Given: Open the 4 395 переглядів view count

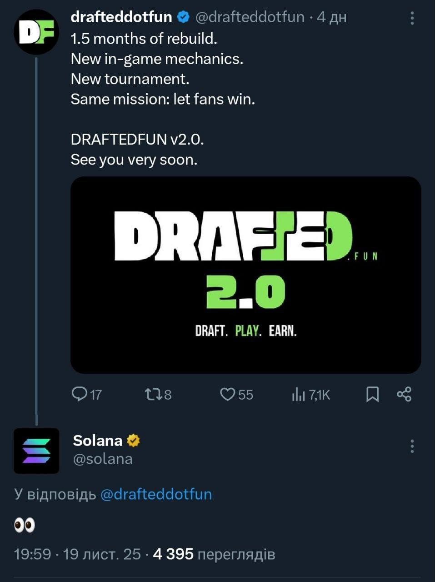Looking at the screenshot, I should pos(214,554).
